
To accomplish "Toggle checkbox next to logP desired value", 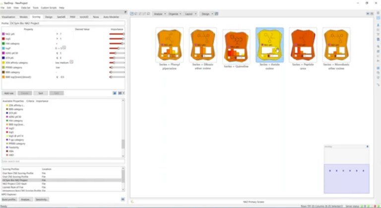I will click(63, 47).
